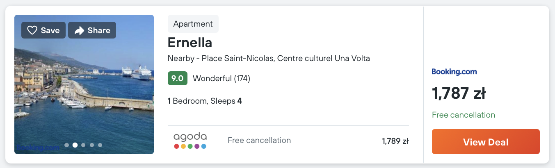The height and width of the screenshot is (168, 555).
Task: Click the Nearby Place Saint-Nicolas location text
Action: tap(269, 59)
